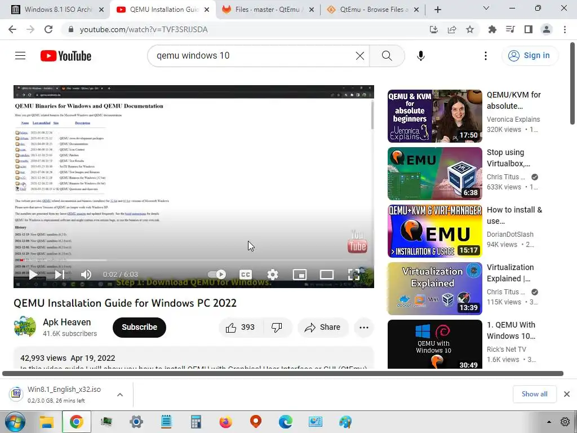The height and width of the screenshot is (433, 577).
Task: Subscribe to Apk Heaven channel
Action: coord(140,328)
